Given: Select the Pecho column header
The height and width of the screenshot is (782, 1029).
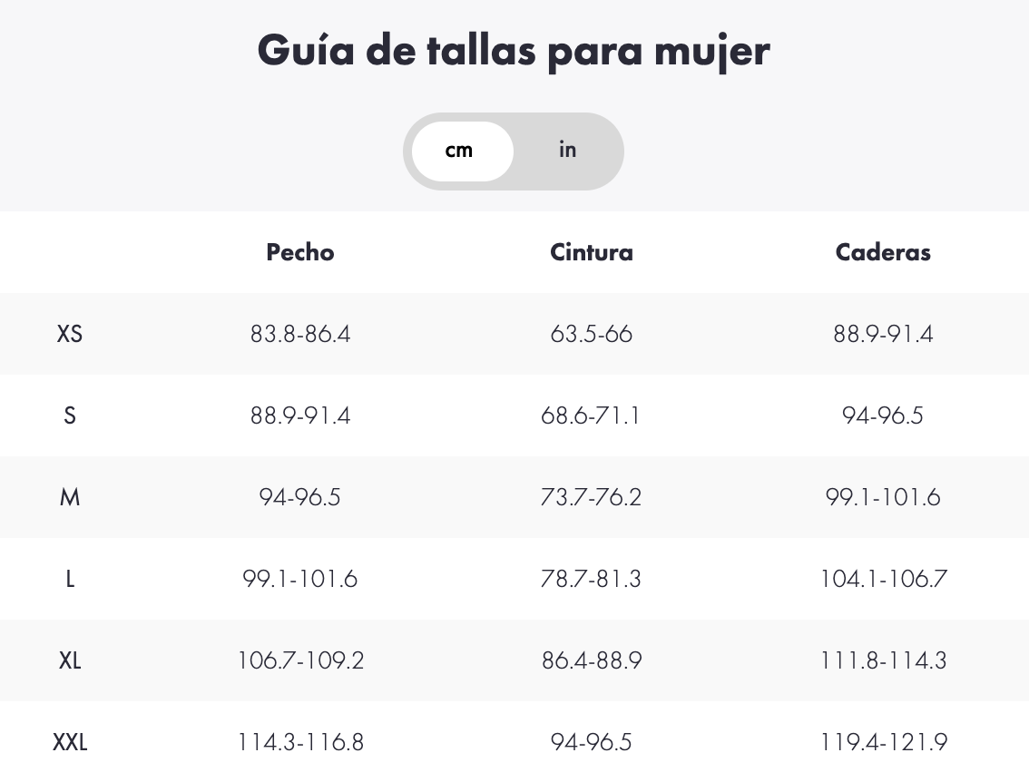Looking at the screenshot, I should pos(300,252).
